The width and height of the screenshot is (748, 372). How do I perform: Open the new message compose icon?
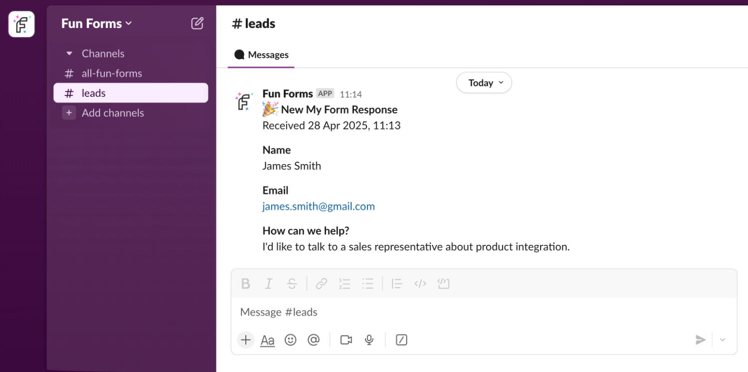(x=197, y=23)
